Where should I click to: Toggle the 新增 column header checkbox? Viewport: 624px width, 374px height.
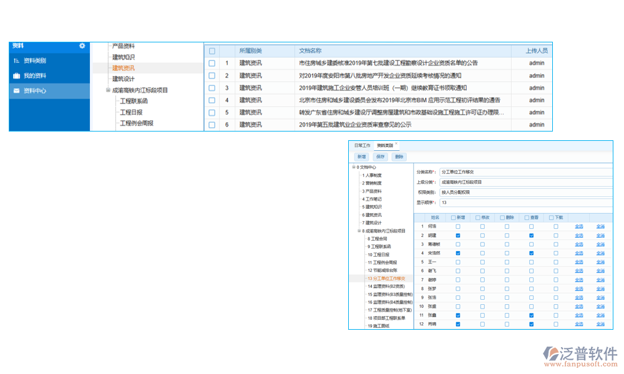click(454, 218)
